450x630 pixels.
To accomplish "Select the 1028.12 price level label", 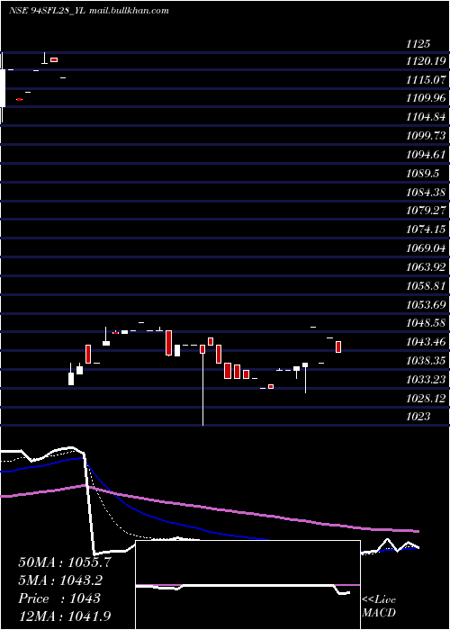I will tap(426, 398).
